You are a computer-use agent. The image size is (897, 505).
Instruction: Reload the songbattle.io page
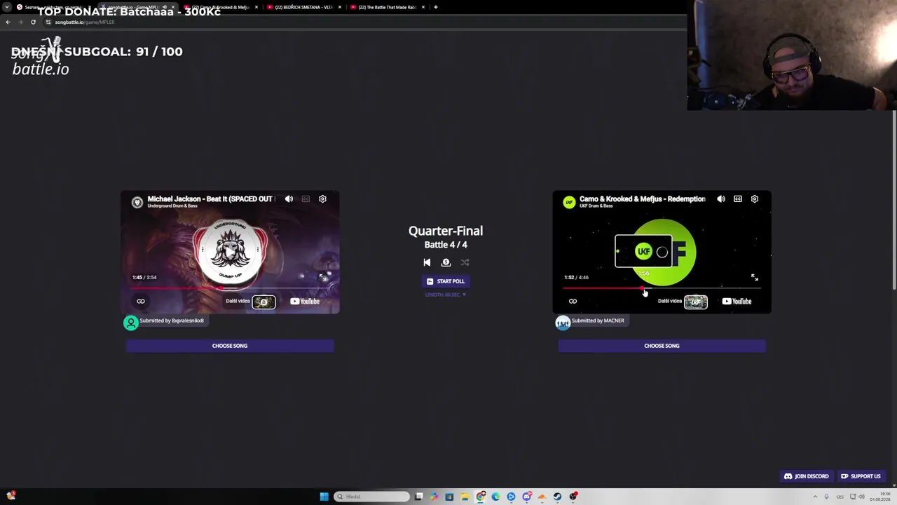(33, 22)
